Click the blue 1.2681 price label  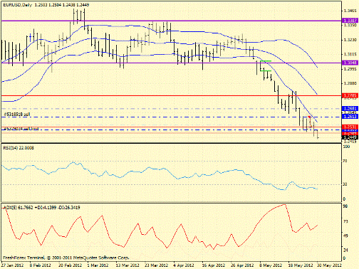[350, 108]
